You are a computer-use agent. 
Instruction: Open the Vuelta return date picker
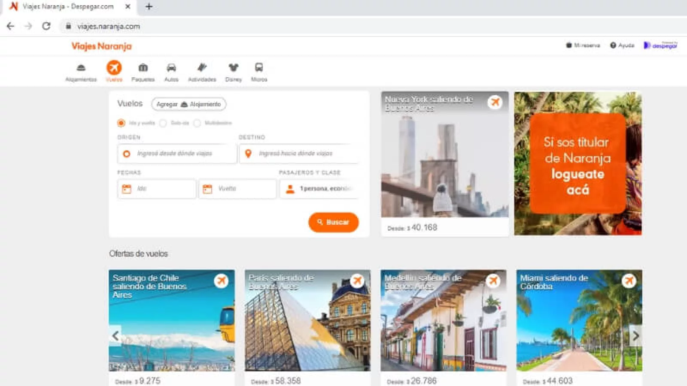pos(237,189)
